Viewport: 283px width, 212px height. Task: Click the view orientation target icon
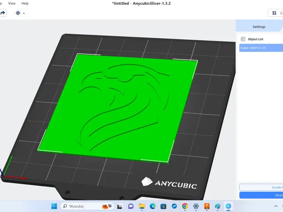(18, 13)
